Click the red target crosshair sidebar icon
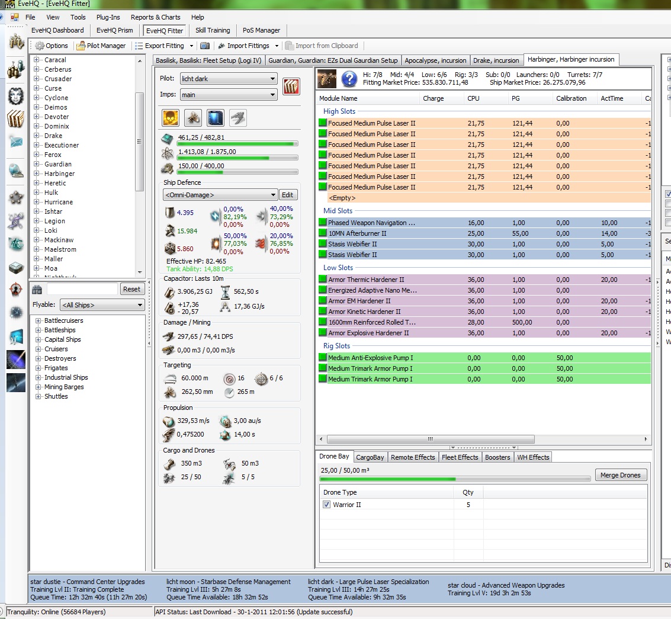The height and width of the screenshot is (619, 671). point(16,290)
